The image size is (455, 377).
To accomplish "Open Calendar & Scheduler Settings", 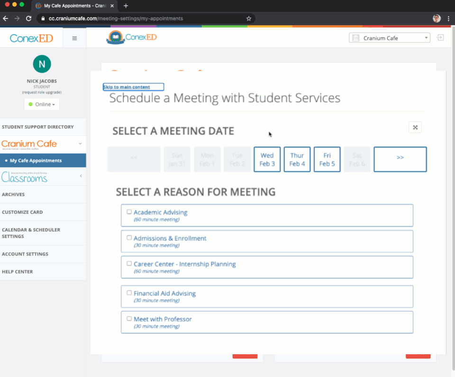I will pyautogui.click(x=43, y=233).
